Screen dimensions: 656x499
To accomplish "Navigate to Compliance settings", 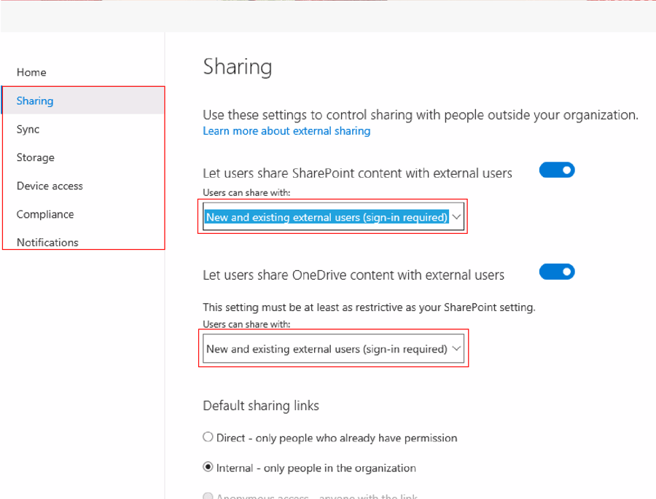I will click(44, 214).
